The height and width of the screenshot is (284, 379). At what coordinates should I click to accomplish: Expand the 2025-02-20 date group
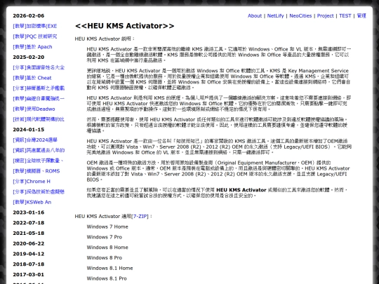(29, 57)
